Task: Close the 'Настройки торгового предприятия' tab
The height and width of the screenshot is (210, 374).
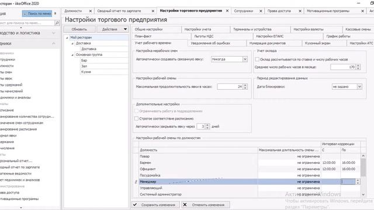Action: point(227,10)
